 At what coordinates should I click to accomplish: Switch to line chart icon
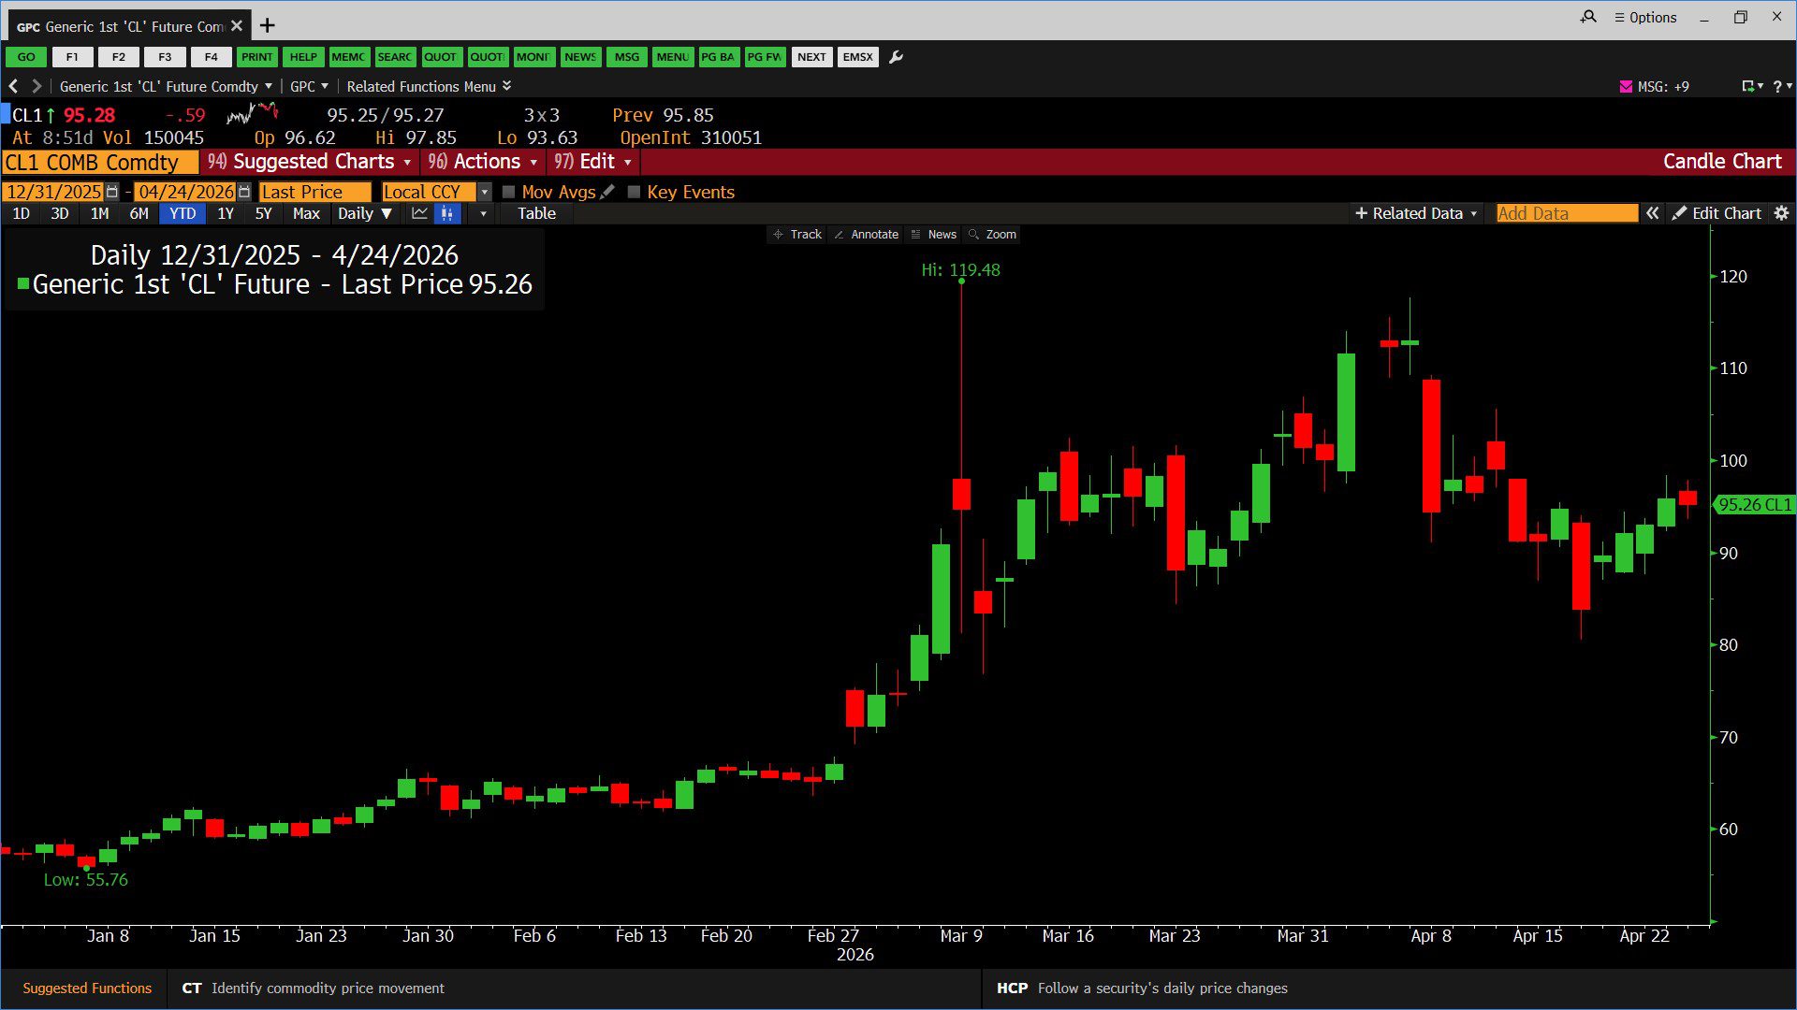tap(419, 213)
